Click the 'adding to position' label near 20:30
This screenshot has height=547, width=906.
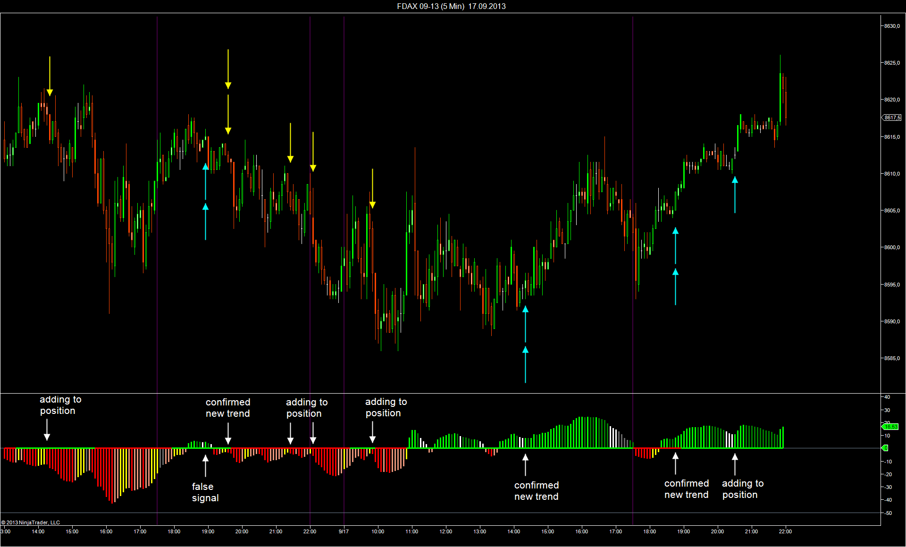743,489
